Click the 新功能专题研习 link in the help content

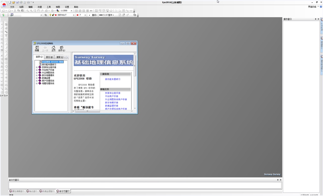click(x=113, y=79)
